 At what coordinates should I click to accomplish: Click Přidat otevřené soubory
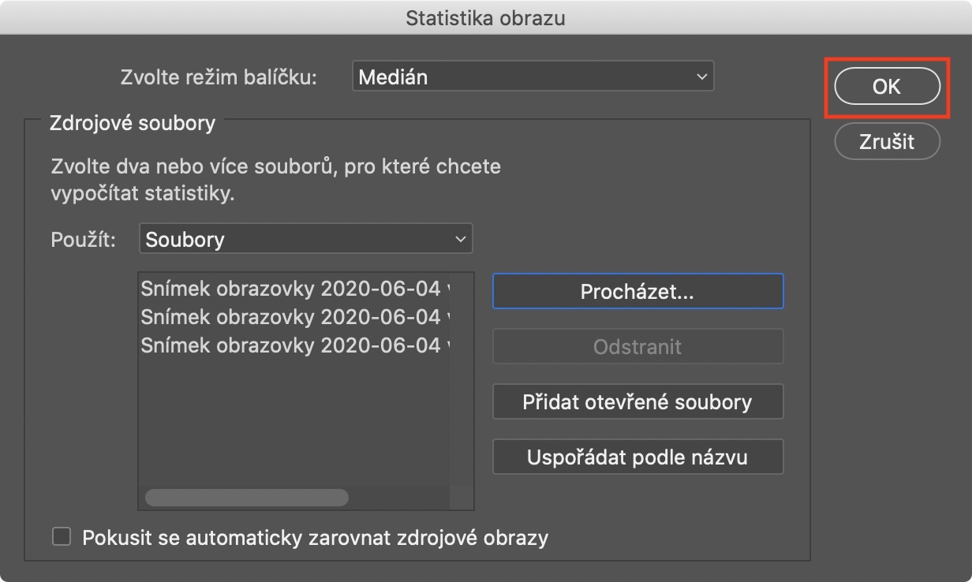coord(637,402)
